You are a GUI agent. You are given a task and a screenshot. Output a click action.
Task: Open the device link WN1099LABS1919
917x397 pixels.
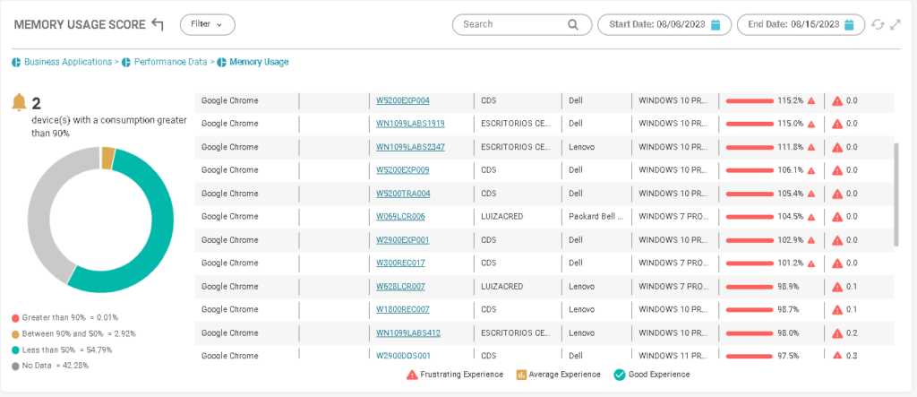tap(410, 124)
